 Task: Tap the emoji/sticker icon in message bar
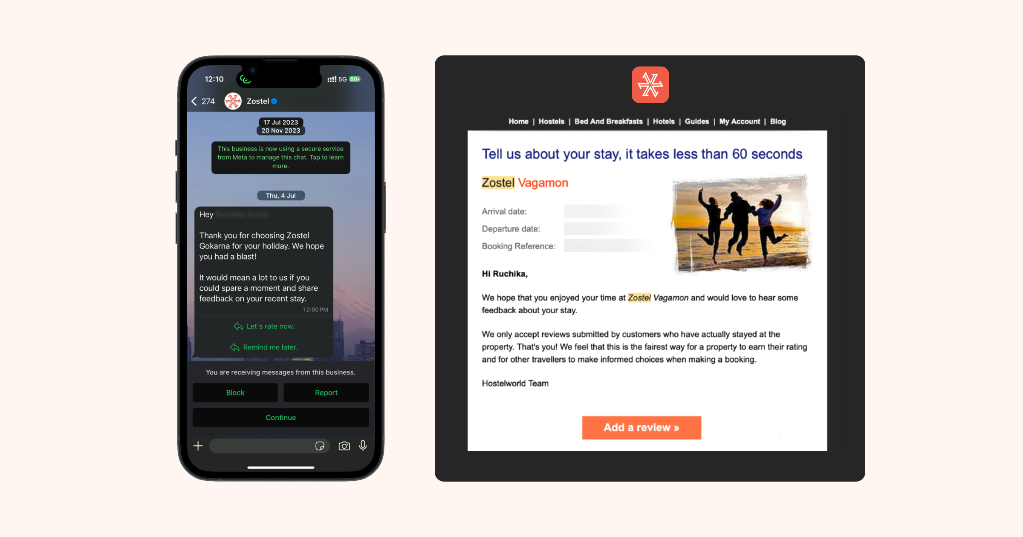(321, 446)
